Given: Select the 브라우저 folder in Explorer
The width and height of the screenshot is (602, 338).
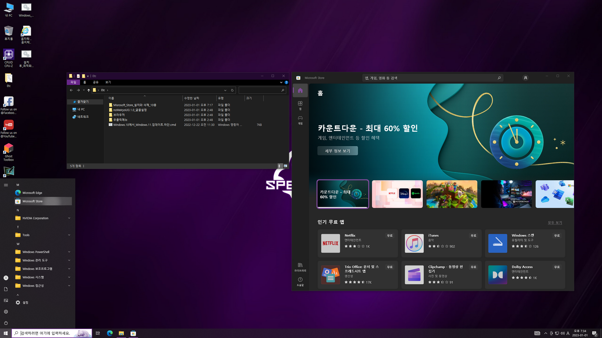Looking at the screenshot, I should click(x=119, y=115).
